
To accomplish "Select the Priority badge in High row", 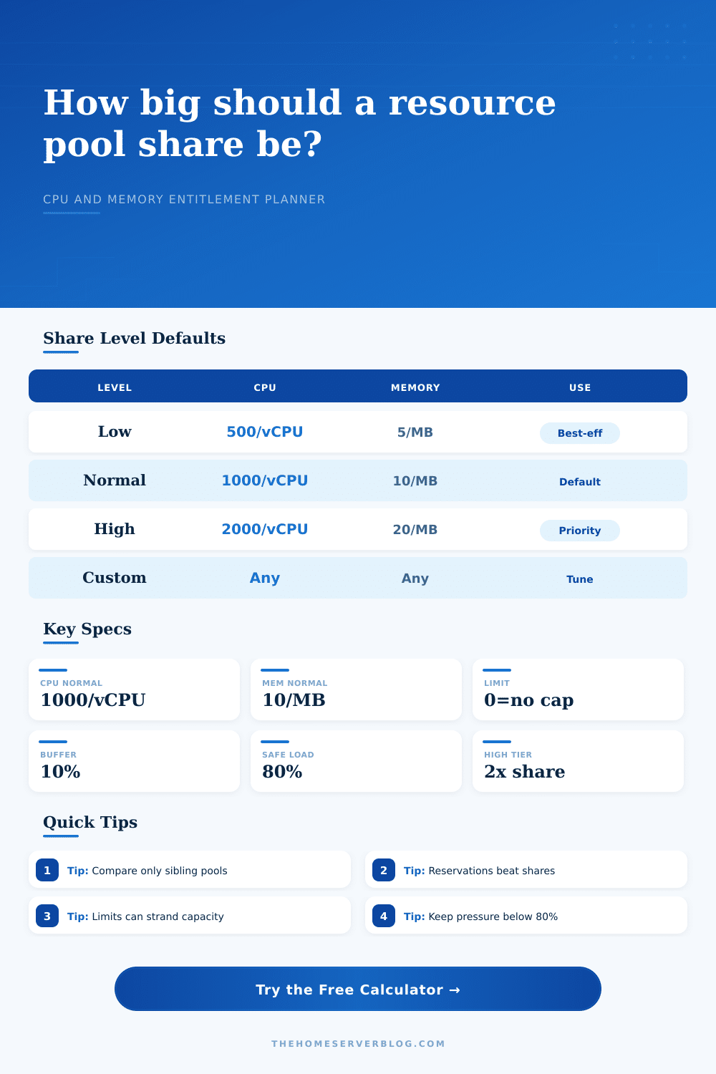I will pos(580,531).
